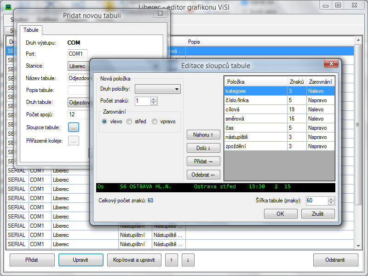Viewport: 368px width, 276px height.
Task: Click the Port input field with COM1
Action: pos(77,54)
